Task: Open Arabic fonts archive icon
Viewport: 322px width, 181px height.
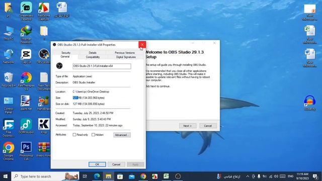Action: coord(44,149)
